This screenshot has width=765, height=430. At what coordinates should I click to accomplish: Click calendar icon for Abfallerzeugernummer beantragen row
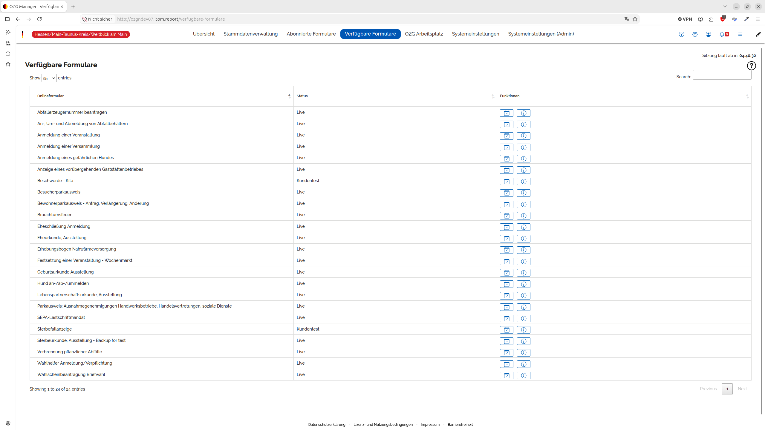[507, 113]
